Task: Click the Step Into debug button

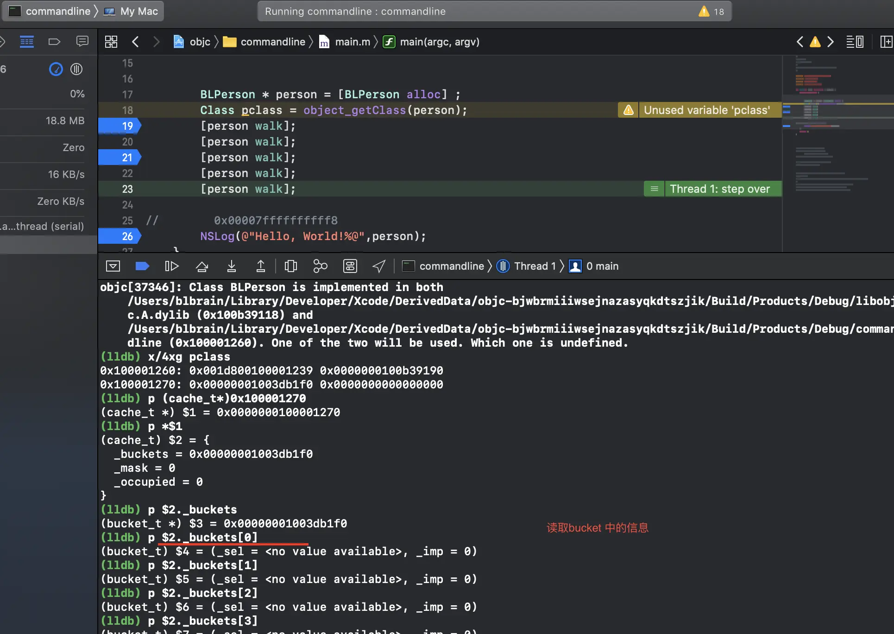Action: [x=232, y=266]
